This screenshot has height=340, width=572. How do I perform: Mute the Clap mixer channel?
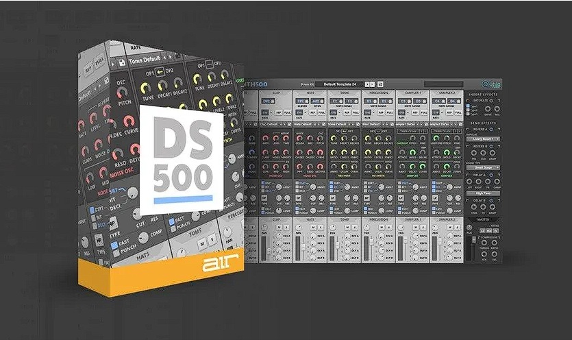click(x=279, y=228)
